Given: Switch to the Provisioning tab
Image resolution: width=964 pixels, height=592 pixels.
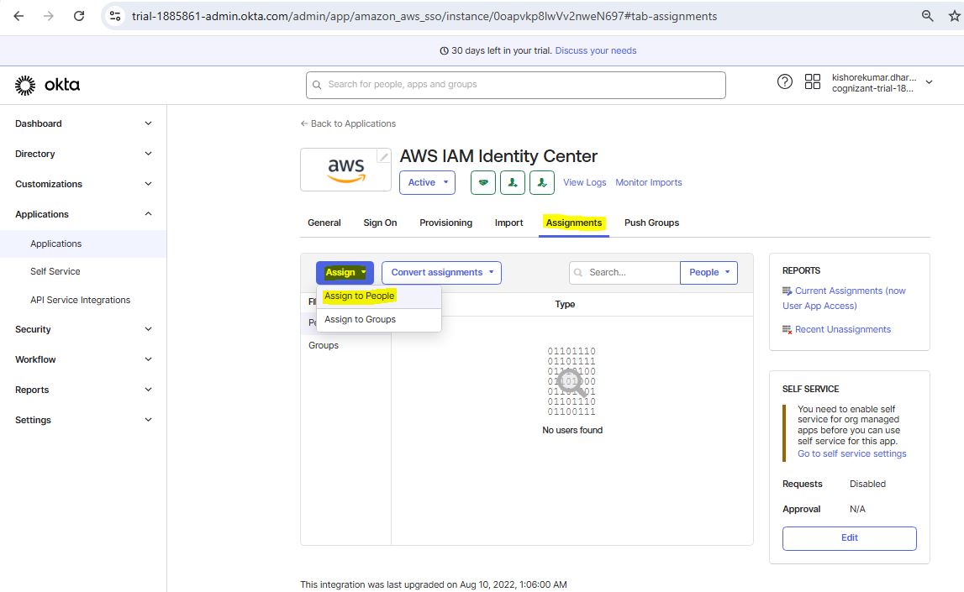Looking at the screenshot, I should tap(445, 223).
